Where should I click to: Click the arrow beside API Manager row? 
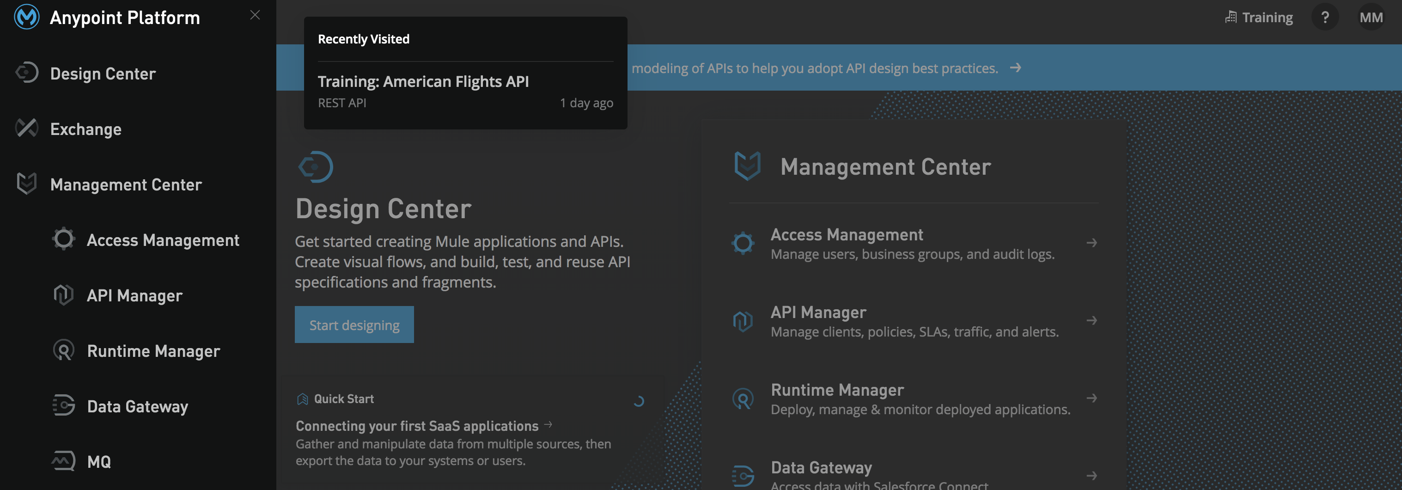(x=1091, y=321)
